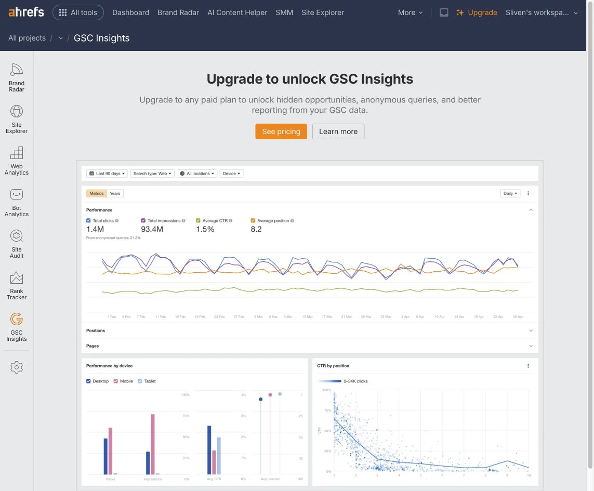Open the All tools grid menu
Viewport: 594px width, 491px height.
point(78,12)
